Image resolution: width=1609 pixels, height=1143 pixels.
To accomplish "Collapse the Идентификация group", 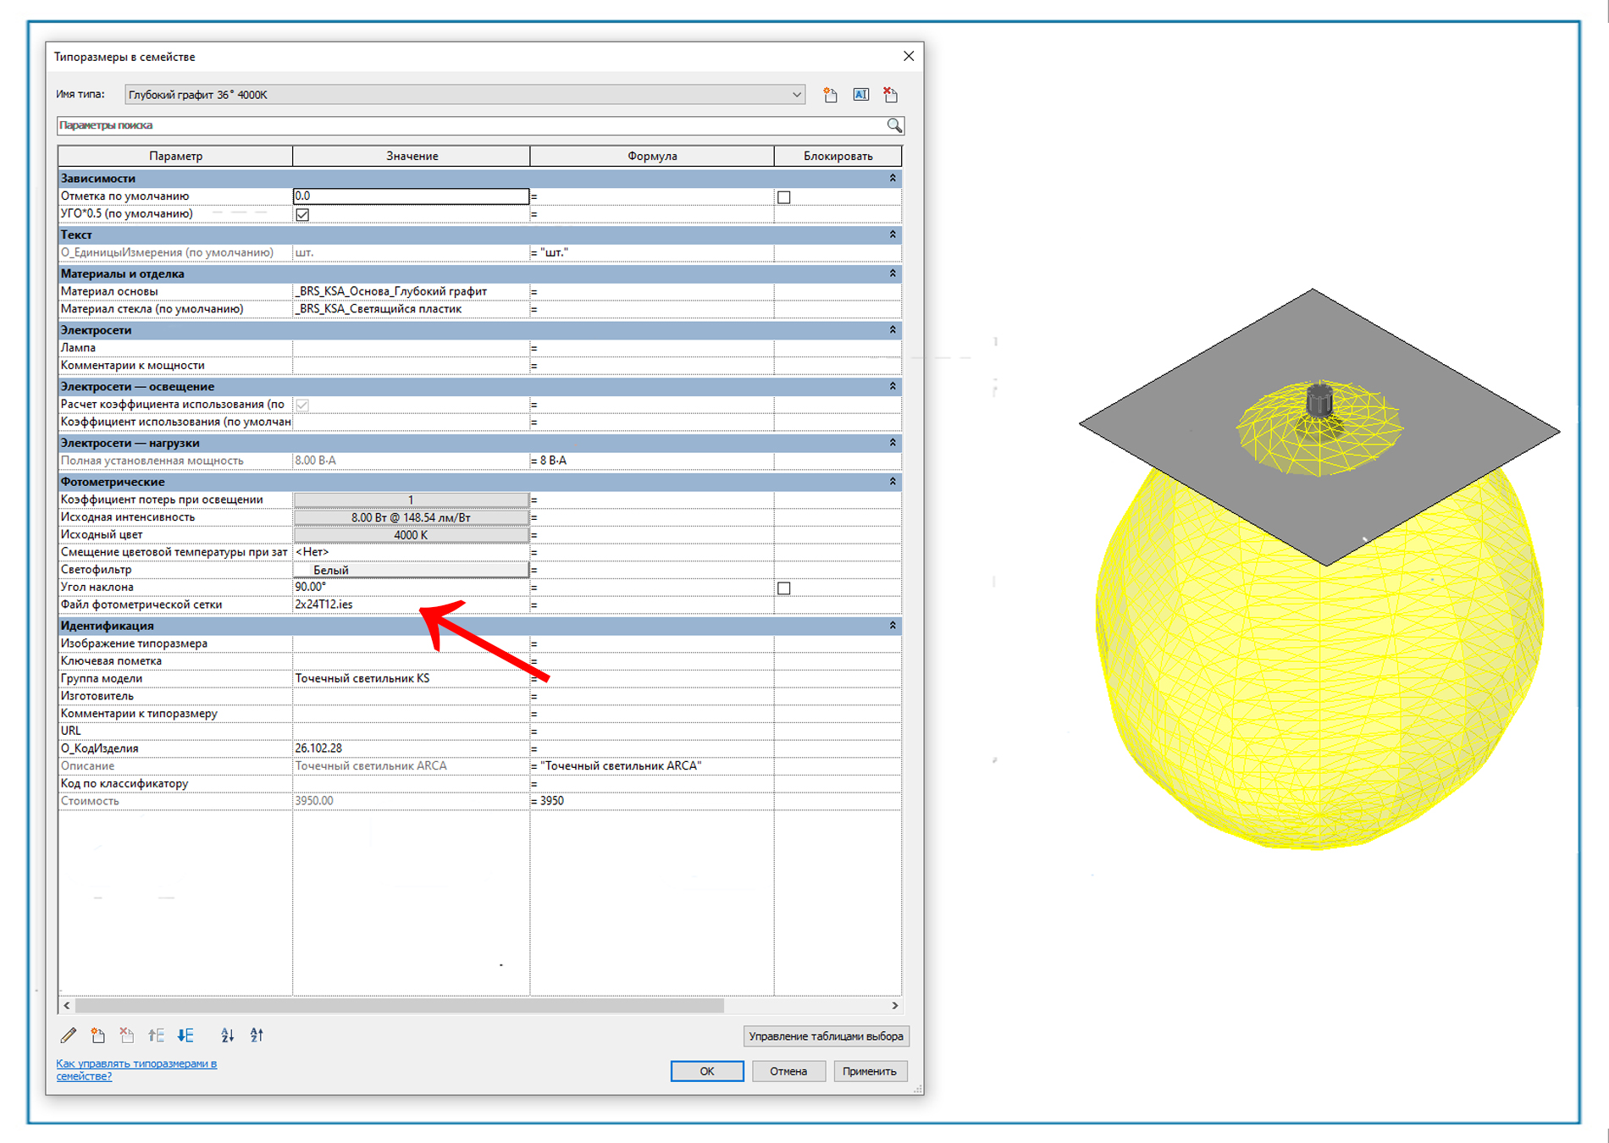I will [893, 626].
